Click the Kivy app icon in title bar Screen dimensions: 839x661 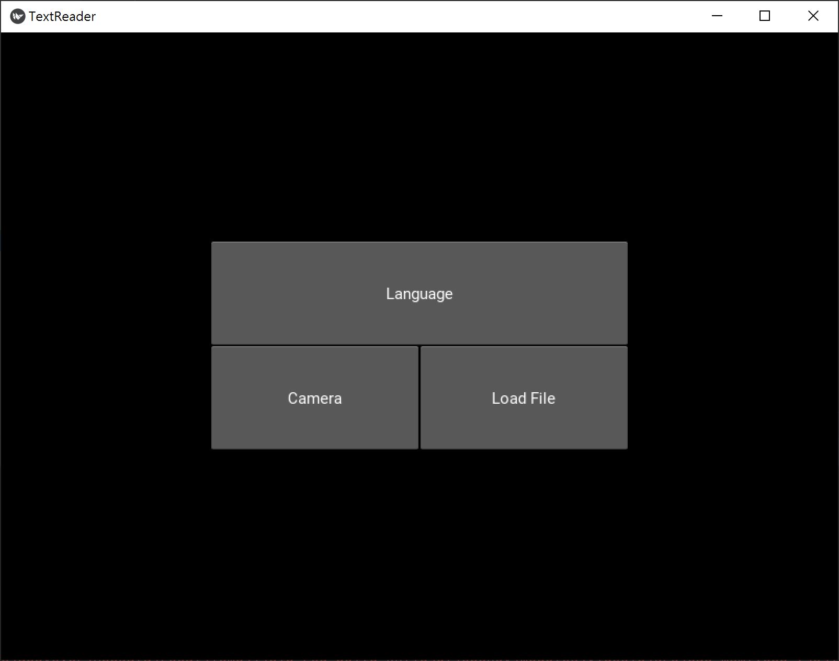pyautogui.click(x=17, y=16)
